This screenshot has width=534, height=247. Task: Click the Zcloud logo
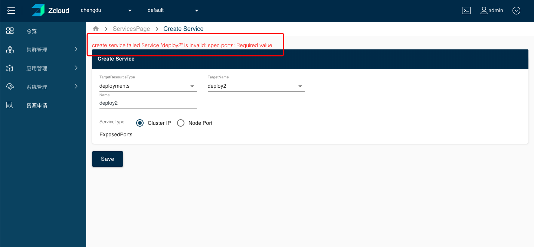point(50,10)
